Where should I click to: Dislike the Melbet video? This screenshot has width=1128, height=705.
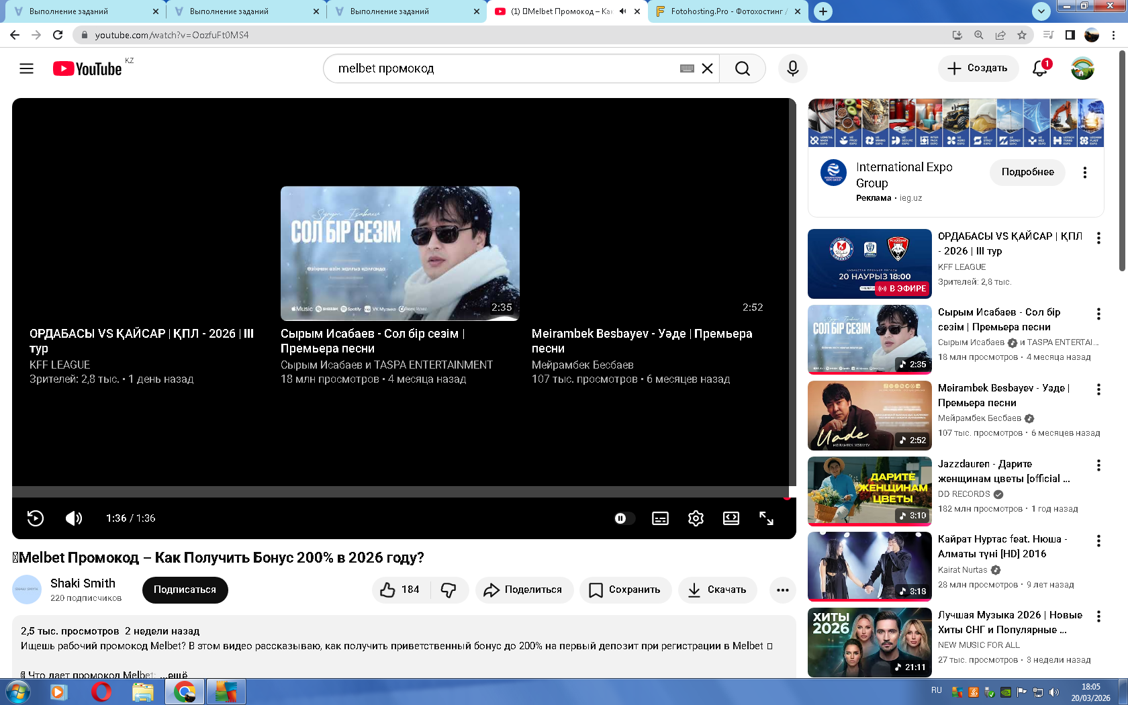(449, 590)
